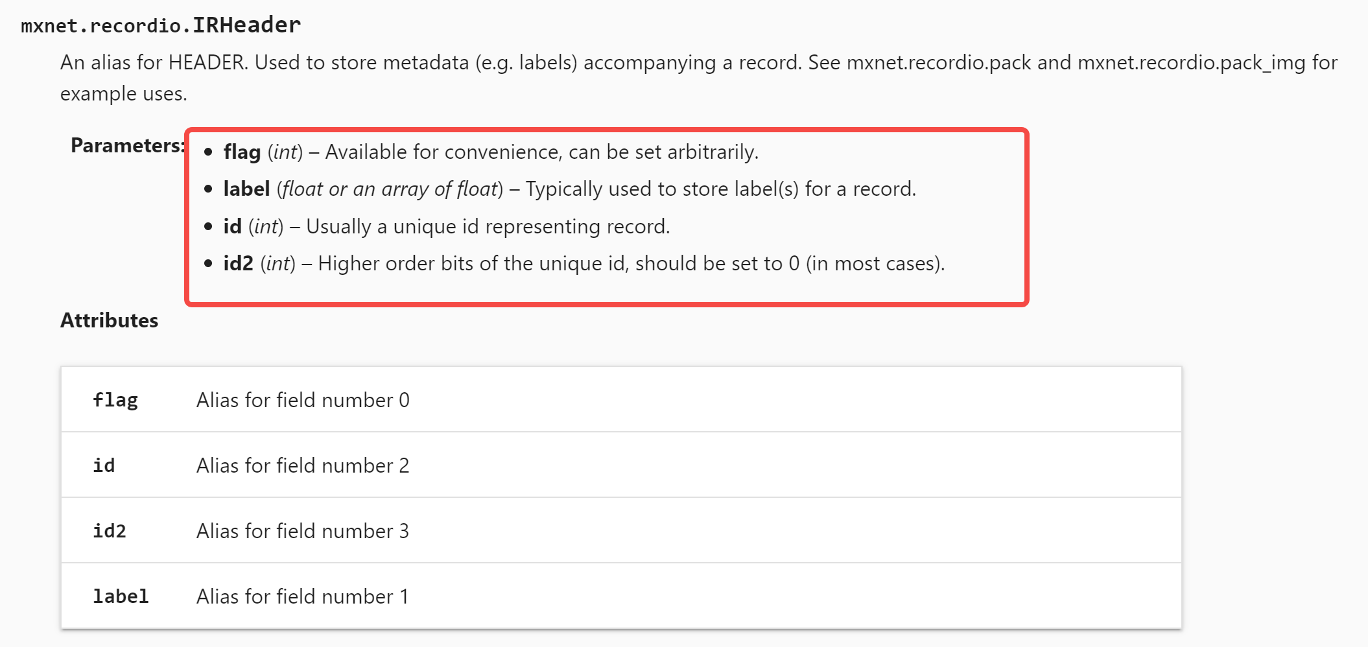Click the 'float or an array of float' type
The width and height of the screenshot is (1368, 647).
pyautogui.click(x=390, y=189)
